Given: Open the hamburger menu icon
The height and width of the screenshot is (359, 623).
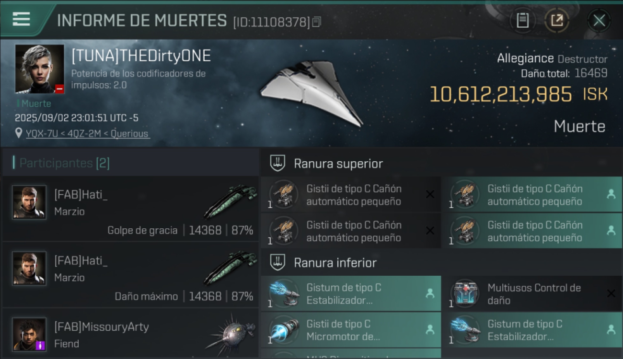Looking at the screenshot, I should point(21,19).
